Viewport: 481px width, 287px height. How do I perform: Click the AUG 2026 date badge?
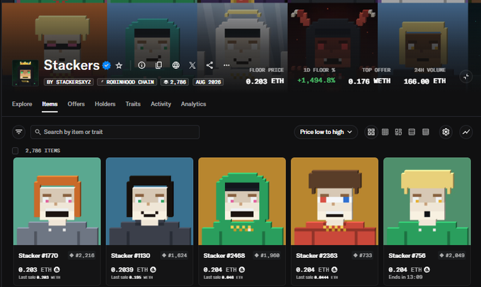point(208,82)
